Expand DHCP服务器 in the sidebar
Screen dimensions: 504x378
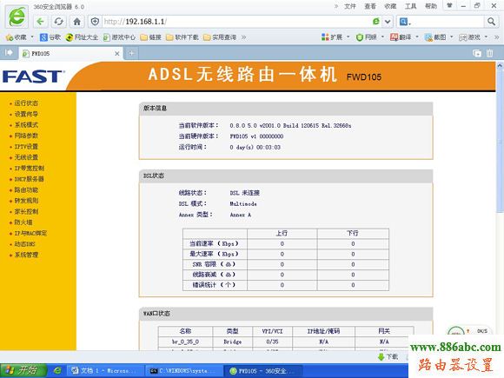(x=29, y=179)
